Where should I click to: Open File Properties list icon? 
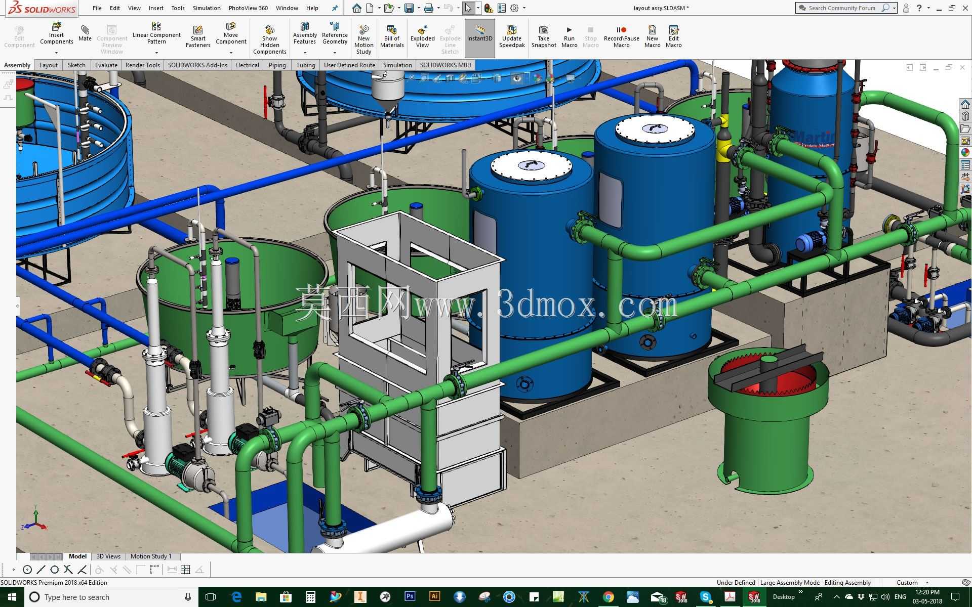(502, 8)
